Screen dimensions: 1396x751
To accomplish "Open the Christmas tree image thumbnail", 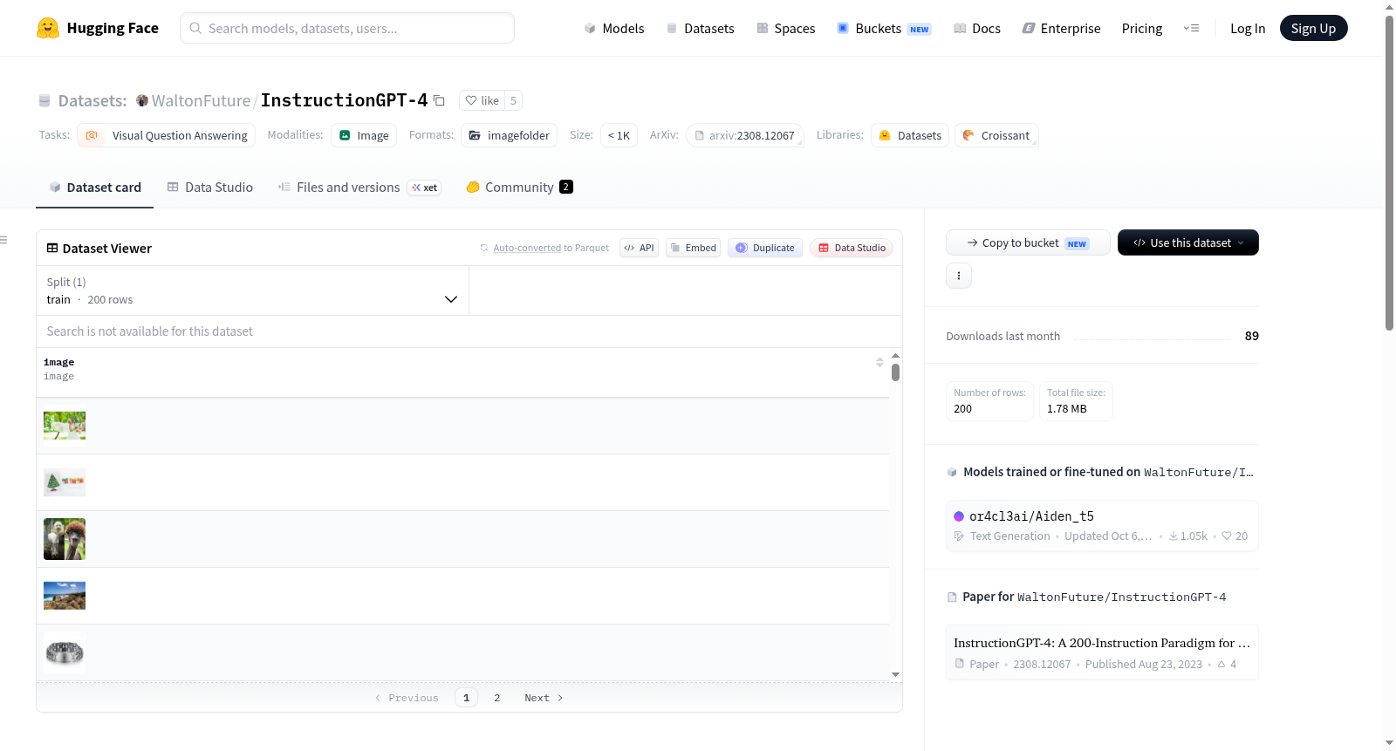I will [65, 482].
